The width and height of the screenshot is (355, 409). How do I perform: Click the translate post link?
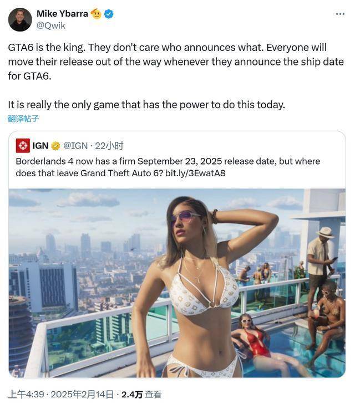(x=23, y=119)
